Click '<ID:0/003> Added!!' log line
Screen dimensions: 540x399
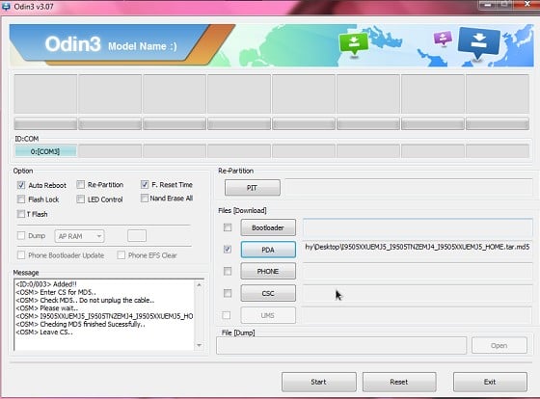pos(46,284)
